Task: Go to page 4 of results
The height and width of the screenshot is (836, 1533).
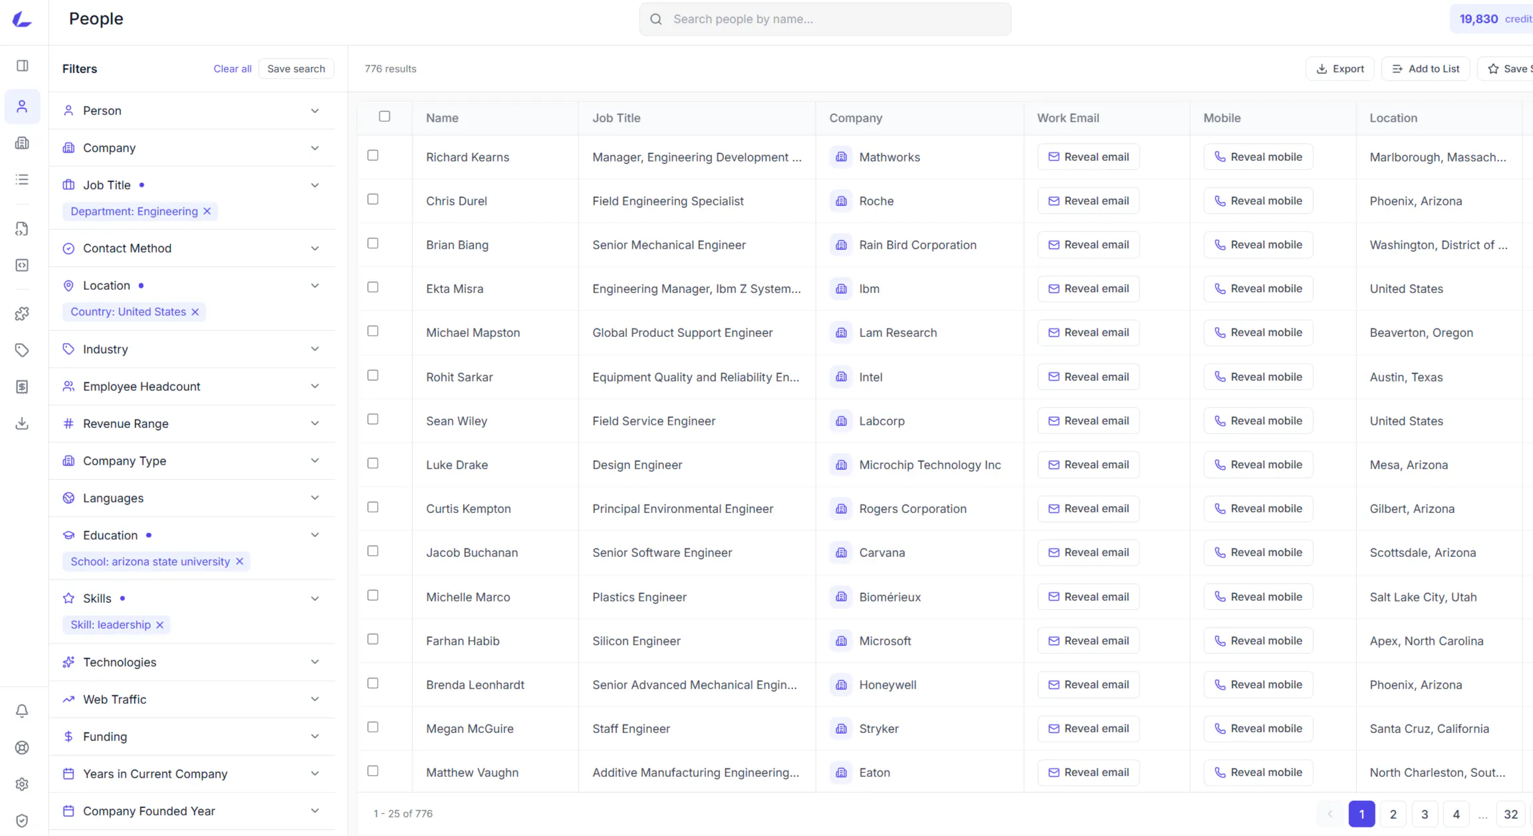Action: [1457, 814]
